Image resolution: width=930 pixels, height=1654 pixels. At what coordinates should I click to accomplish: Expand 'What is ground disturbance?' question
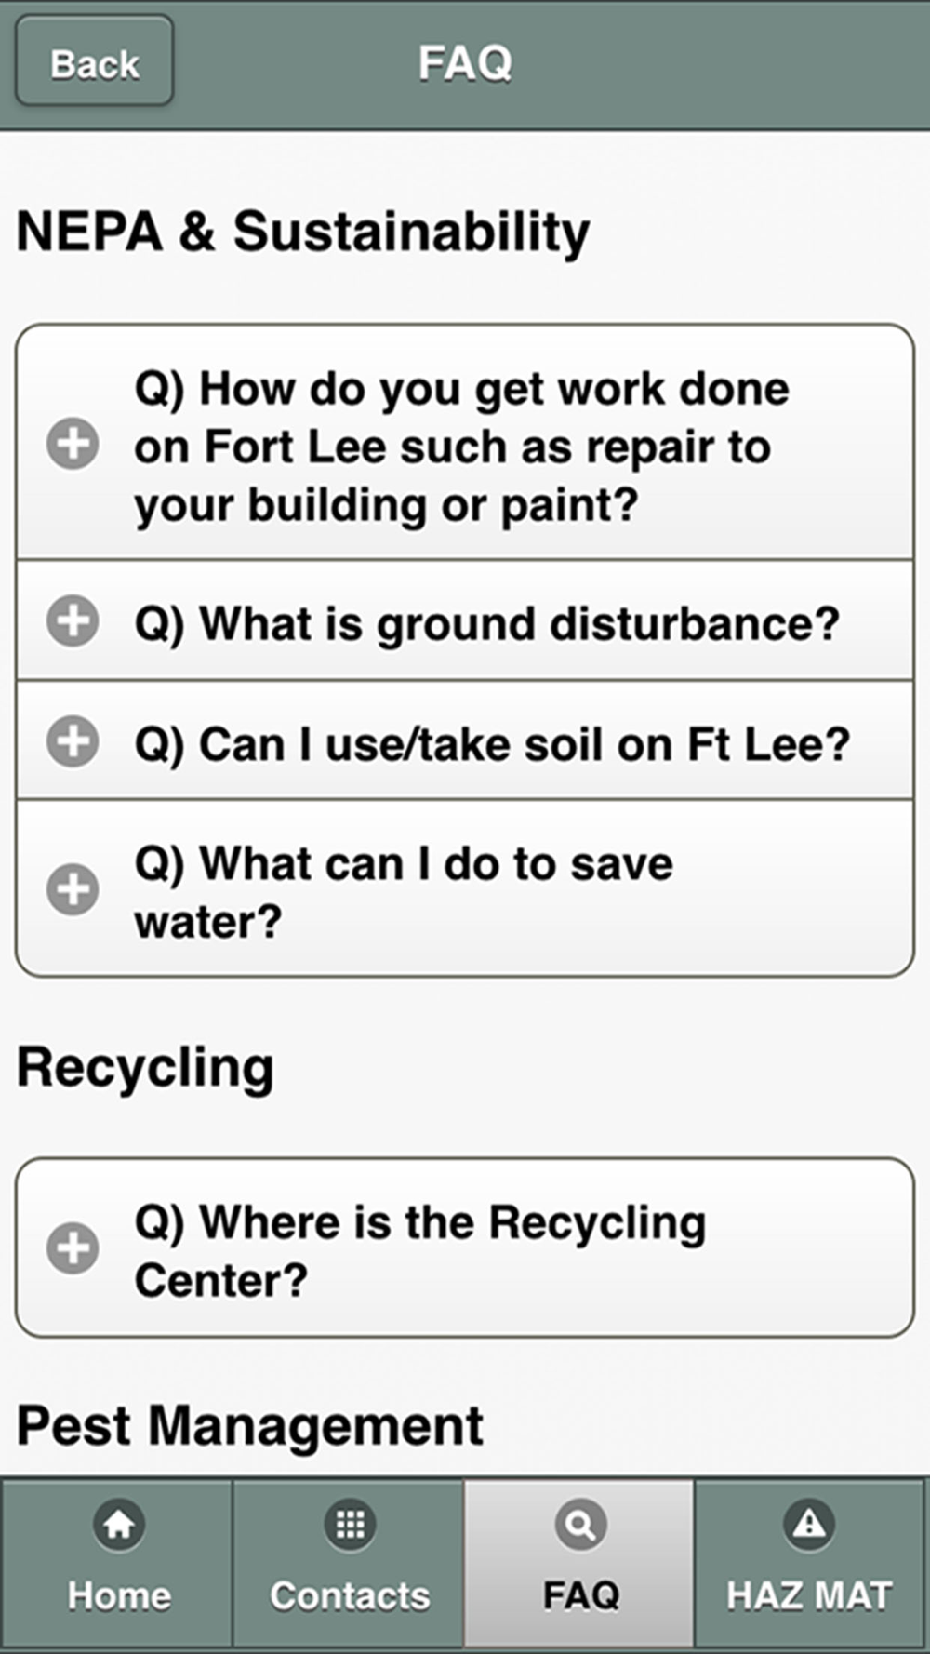465,620
